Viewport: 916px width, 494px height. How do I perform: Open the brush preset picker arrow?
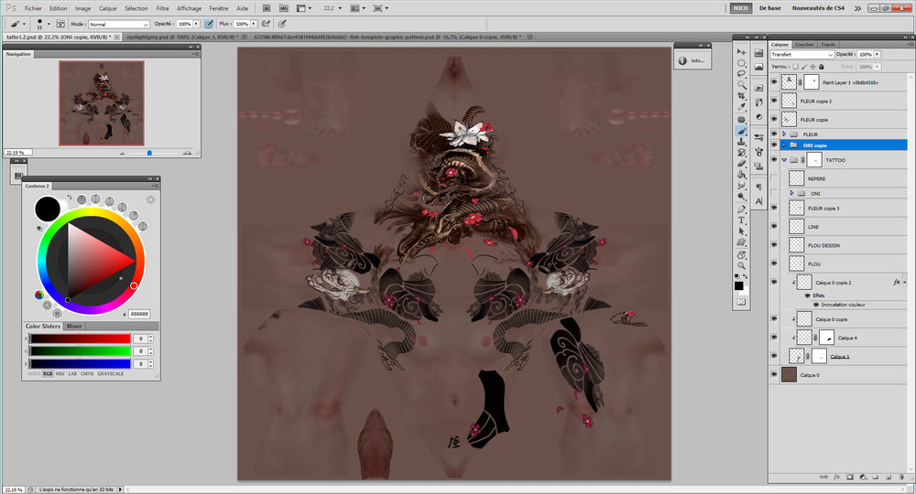(x=49, y=24)
